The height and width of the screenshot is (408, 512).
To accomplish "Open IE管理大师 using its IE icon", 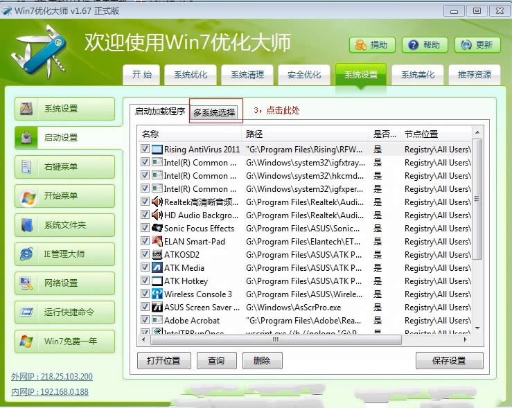I will point(27,254).
